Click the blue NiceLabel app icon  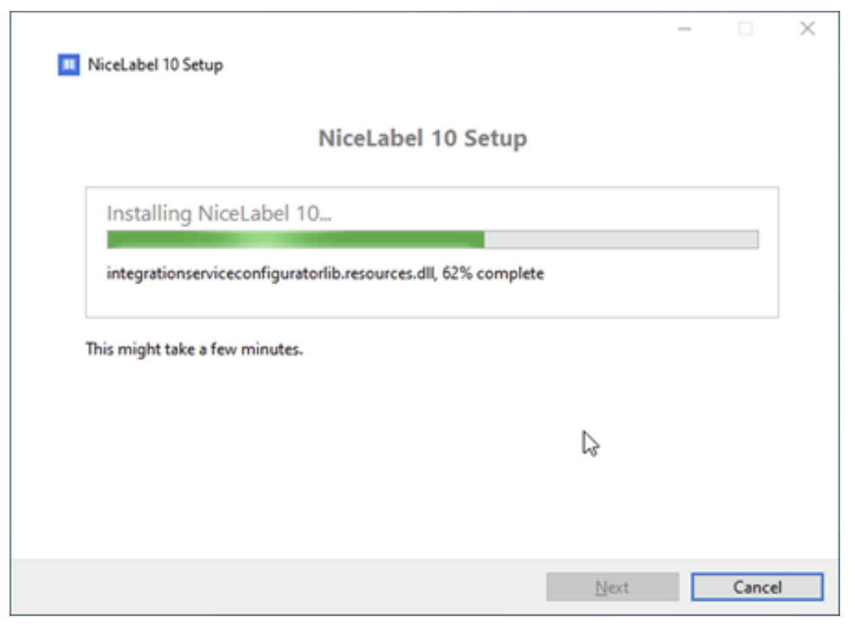point(68,65)
